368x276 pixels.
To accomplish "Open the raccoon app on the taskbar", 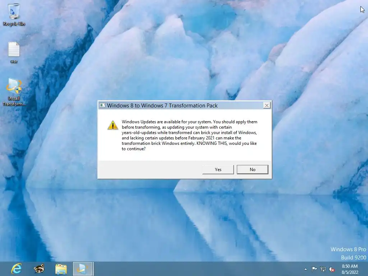I will pyautogui.click(x=39, y=269).
